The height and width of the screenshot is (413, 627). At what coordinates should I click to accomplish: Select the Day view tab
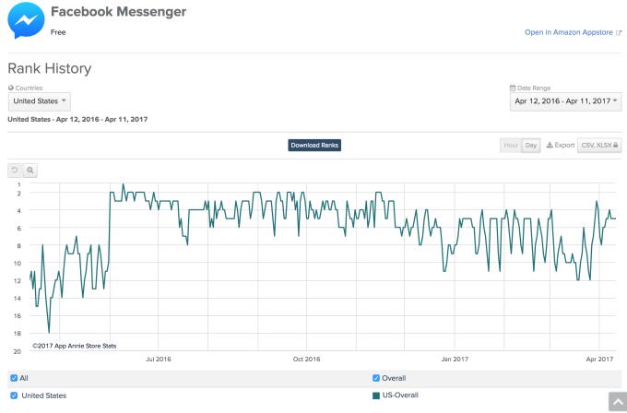click(531, 145)
